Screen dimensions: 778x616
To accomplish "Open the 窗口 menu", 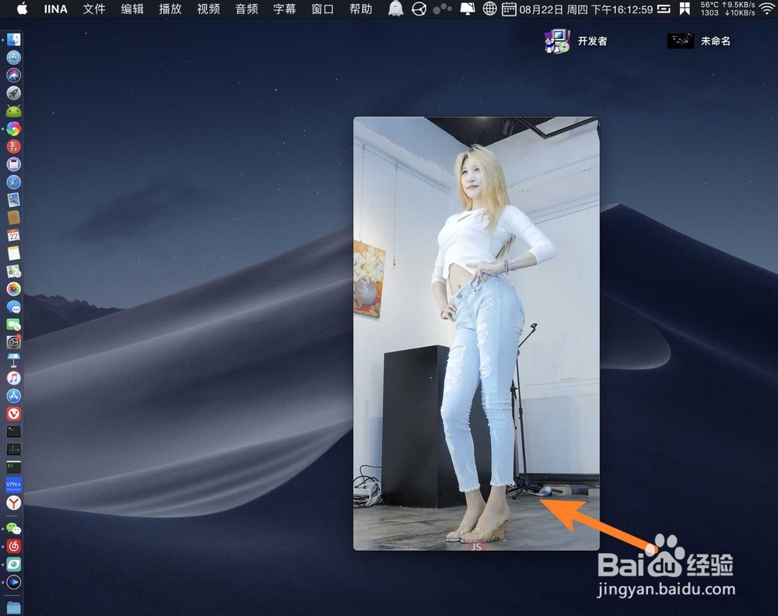I will click(323, 9).
